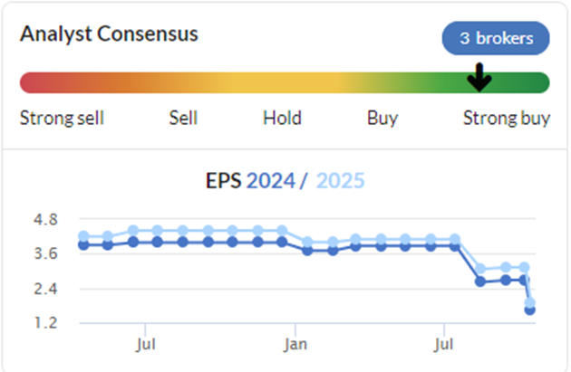The image size is (571, 372).
Task: Click the 3 brokers badge
Action: tap(496, 38)
